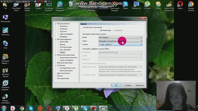Open the Большая Ферма game shortcut
198x111 pixels.
5,59
